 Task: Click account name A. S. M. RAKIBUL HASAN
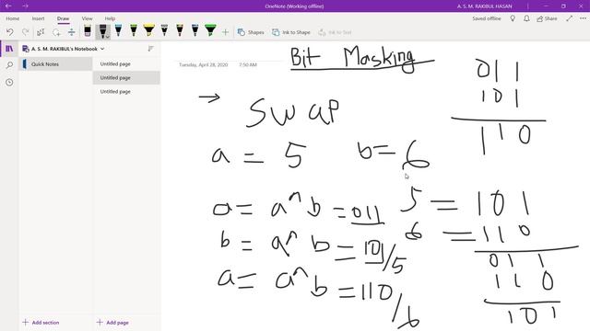coord(485,6)
